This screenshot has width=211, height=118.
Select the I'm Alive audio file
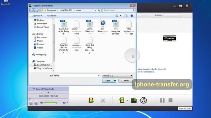[x=103, y=27]
